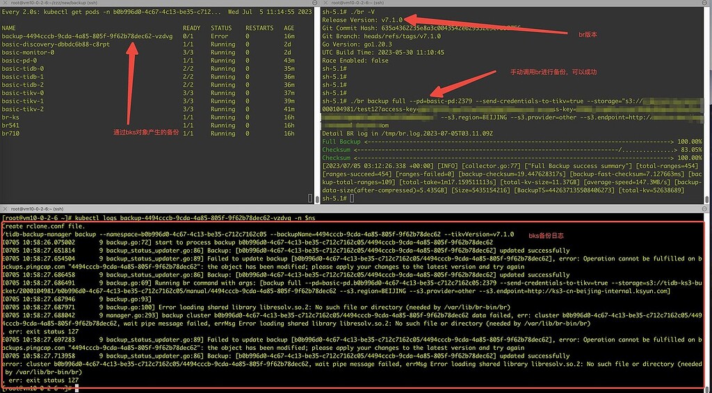Click the basic-discovery pod name
The width and height of the screenshot is (712, 393).
tap(56, 44)
